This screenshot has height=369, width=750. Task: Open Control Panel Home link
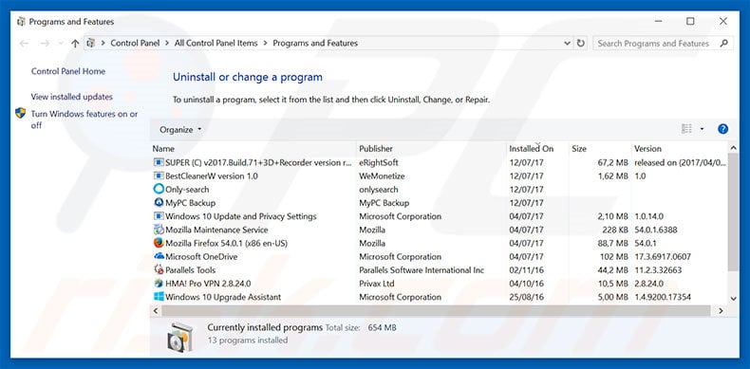coord(68,71)
